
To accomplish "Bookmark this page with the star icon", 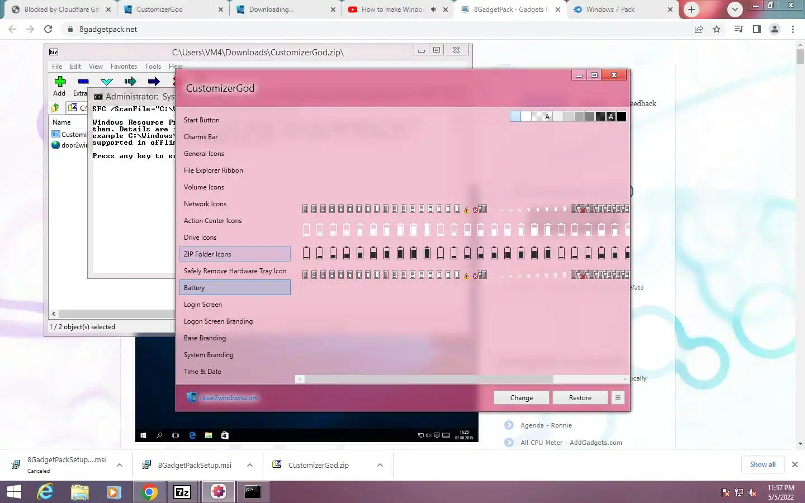I will click(x=717, y=29).
